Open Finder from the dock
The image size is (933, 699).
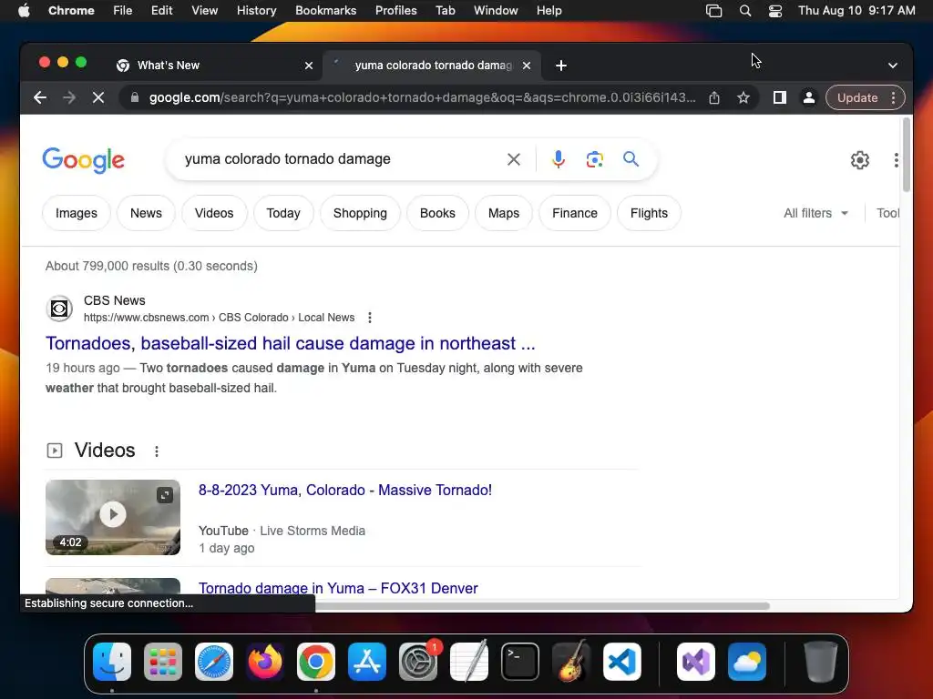(x=112, y=662)
